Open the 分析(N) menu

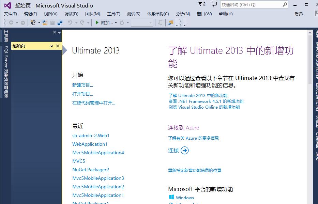pyautogui.click(x=183, y=14)
